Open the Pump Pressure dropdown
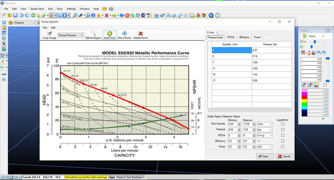The image size is (334, 180). [71, 35]
